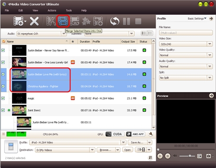The width and height of the screenshot is (216, 168).
Task: Uncheck the Joint Item1 checkbox
Action: click(3, 110)
